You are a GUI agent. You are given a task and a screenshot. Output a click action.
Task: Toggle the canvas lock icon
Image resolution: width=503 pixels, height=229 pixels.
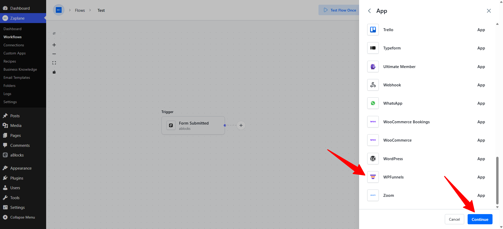(54, 72)
